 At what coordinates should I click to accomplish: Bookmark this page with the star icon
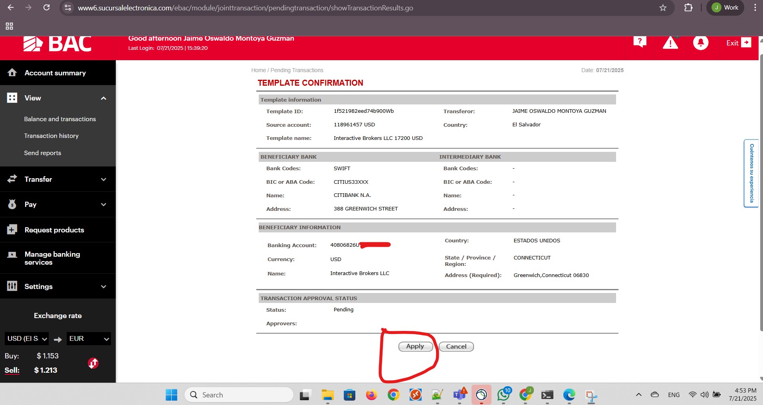[663, 8]
